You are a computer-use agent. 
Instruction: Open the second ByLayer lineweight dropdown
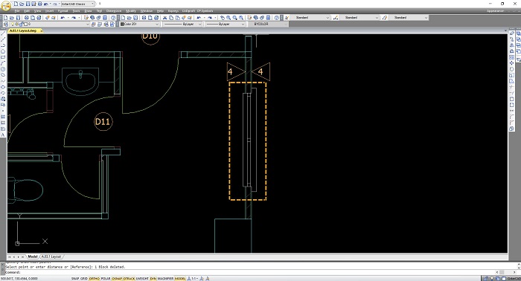tap(243, 25)
